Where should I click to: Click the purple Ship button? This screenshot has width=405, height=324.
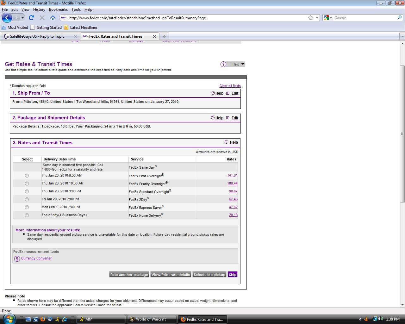tap(233, 275)
